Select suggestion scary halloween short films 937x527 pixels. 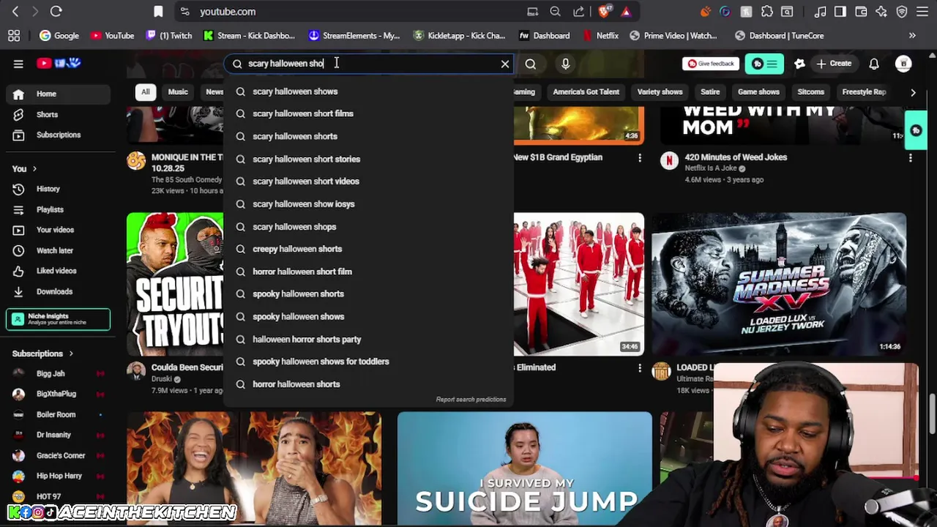click(x=368, y=113)
